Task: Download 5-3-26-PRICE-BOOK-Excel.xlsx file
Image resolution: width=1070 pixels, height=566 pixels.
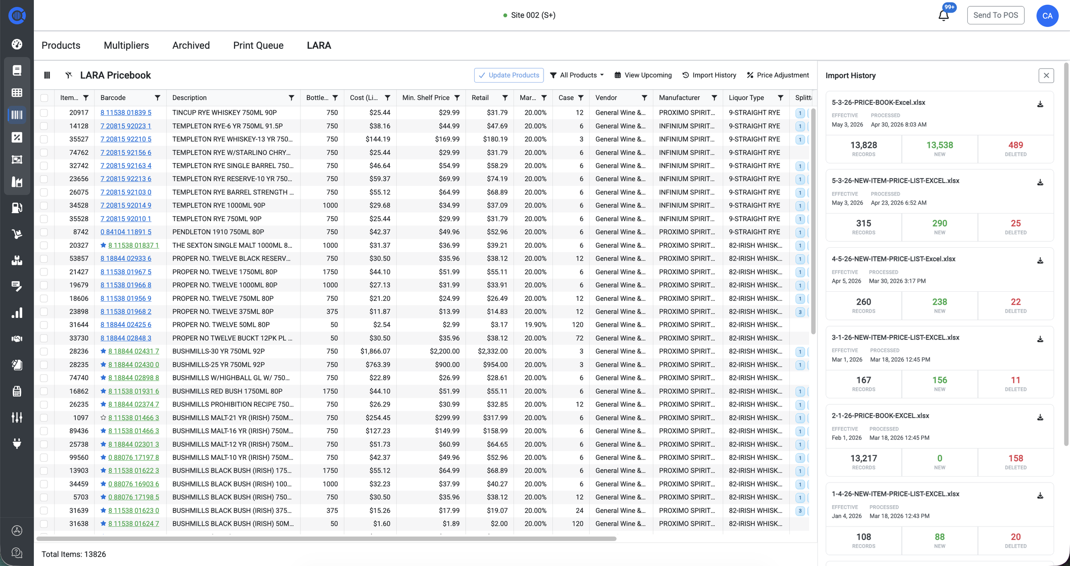Action: (x=1040, y=104)
